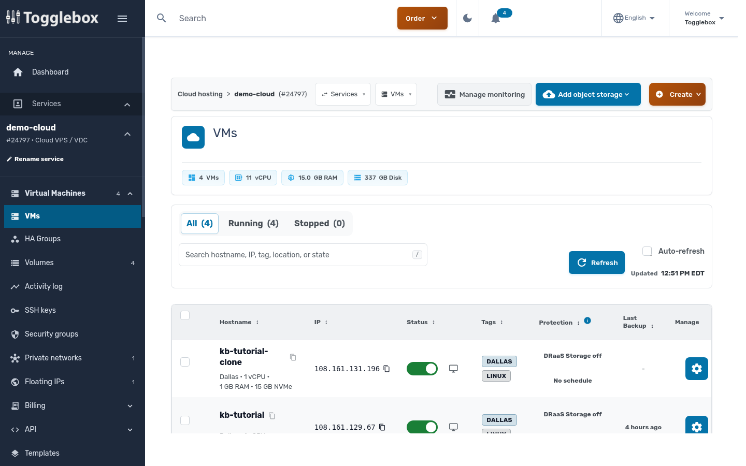The height and width of the screenshot is (466, 746).
Task: Open the Services breadcrumb dropdown
Action: (x=343, y=94)
